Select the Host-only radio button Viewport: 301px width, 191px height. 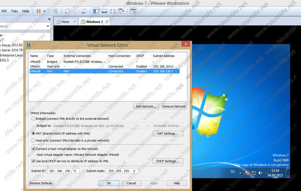tap(33, 140)
